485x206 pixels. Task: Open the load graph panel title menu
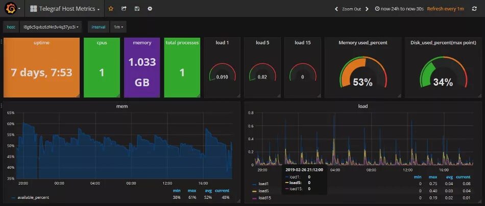coord(363,106)
